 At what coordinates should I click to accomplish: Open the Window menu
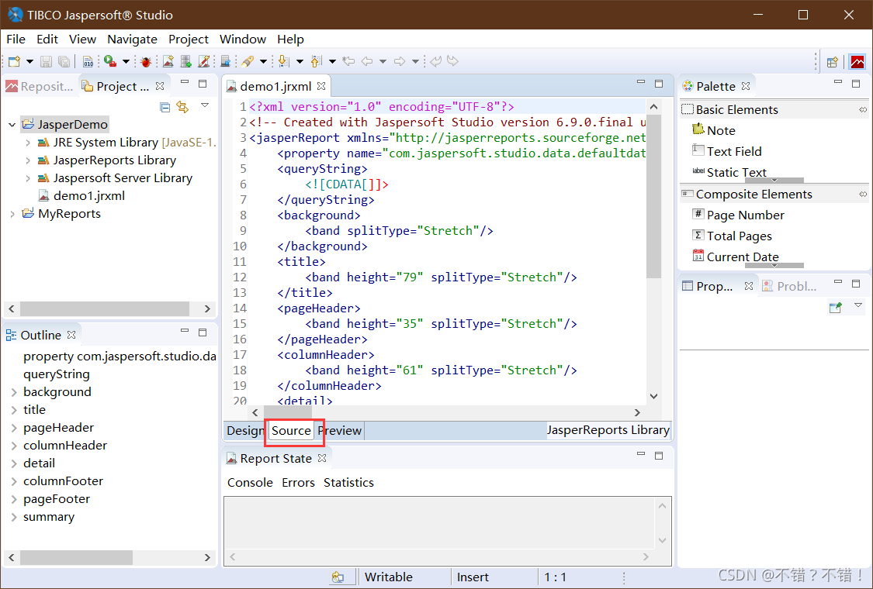(243, 40)
